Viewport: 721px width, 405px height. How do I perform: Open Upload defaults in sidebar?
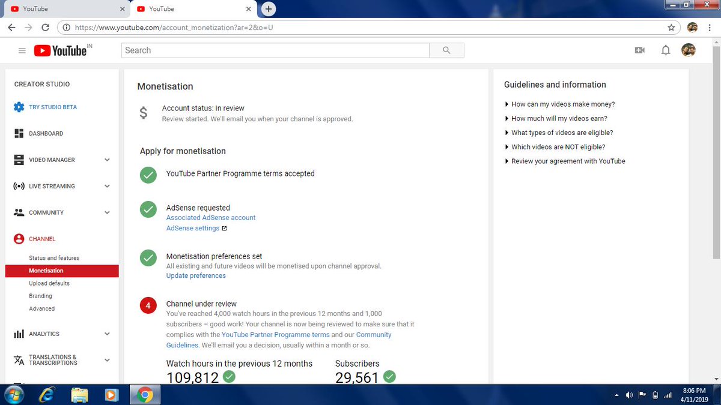click(49, 283)
